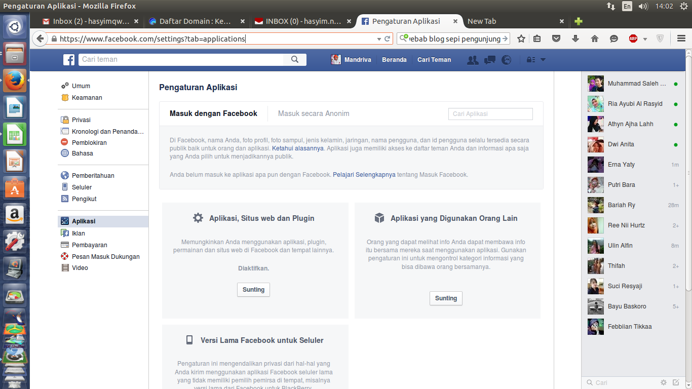
Task: Open new tab plus button
Action: coord(579,21)
